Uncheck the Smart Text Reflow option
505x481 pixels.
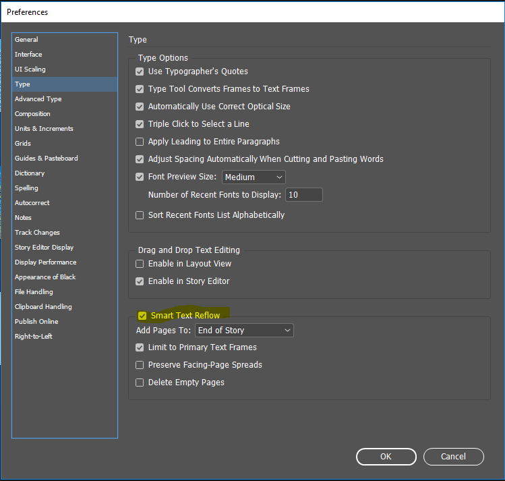pos(142,316)
